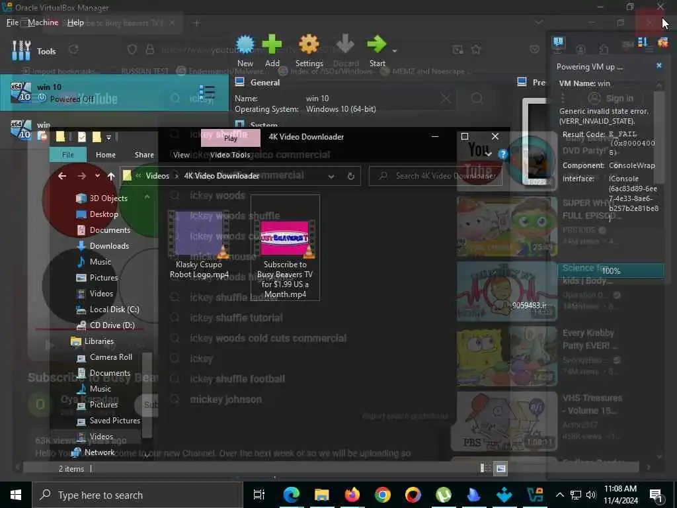Click the taskbar search box
Viewport: 677px width, 508px height.
click(138, 495)
